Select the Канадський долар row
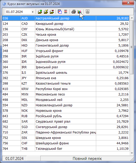Screen dimensions: 136x163 [x=66, y=24]
